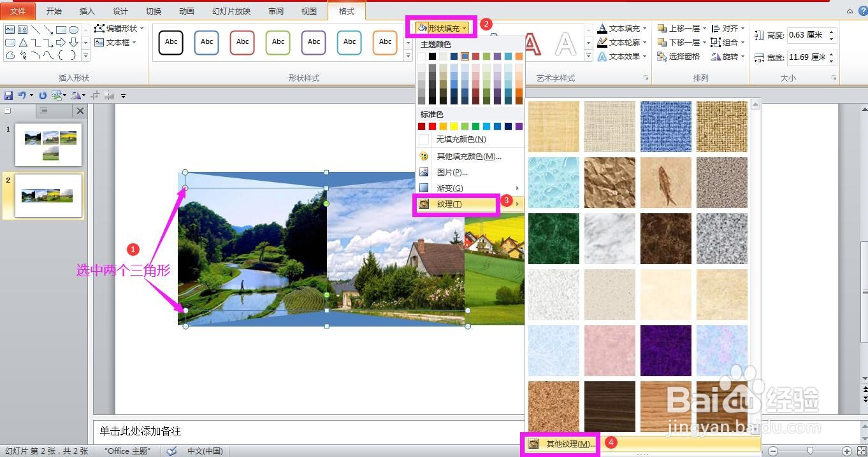Switch to the Home (开始) tab
Image resolution: width=868 pixels, height=457 pixels.
[54, 11]
